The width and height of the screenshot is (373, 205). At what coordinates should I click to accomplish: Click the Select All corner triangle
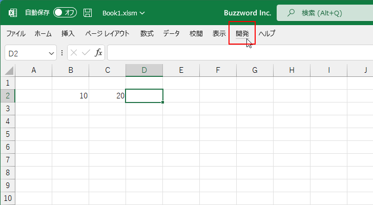[9, 70]
